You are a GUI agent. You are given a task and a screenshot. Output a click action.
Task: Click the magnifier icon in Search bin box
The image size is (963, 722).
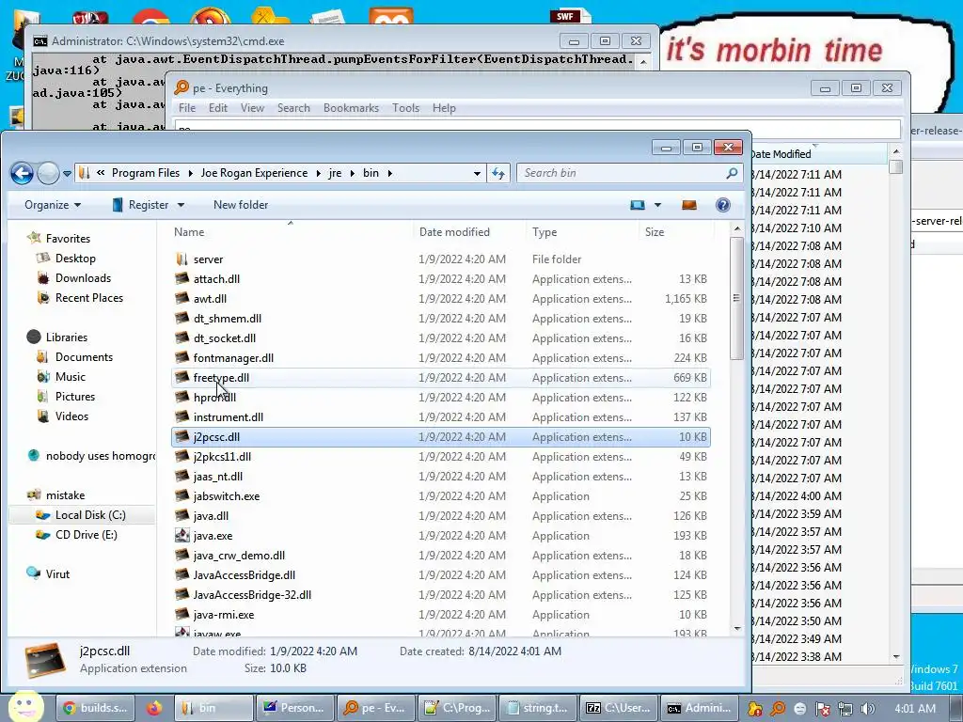coord(732,173)
